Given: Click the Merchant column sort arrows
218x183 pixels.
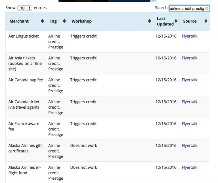Looking at the screenshot, I should [x=42, y=21].
